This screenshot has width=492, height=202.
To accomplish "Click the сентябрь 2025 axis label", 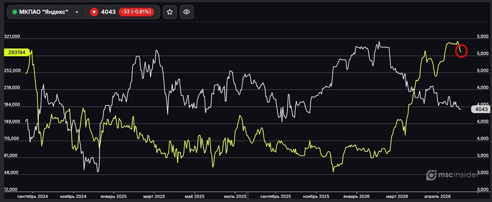I will [x=276, y=196].
